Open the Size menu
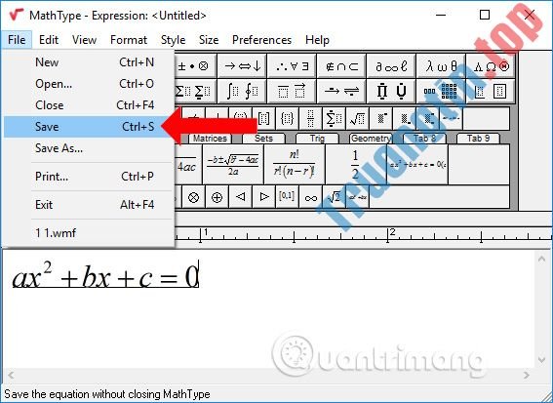Viewport: 553px width, 403px height. (x=209, y=40)
